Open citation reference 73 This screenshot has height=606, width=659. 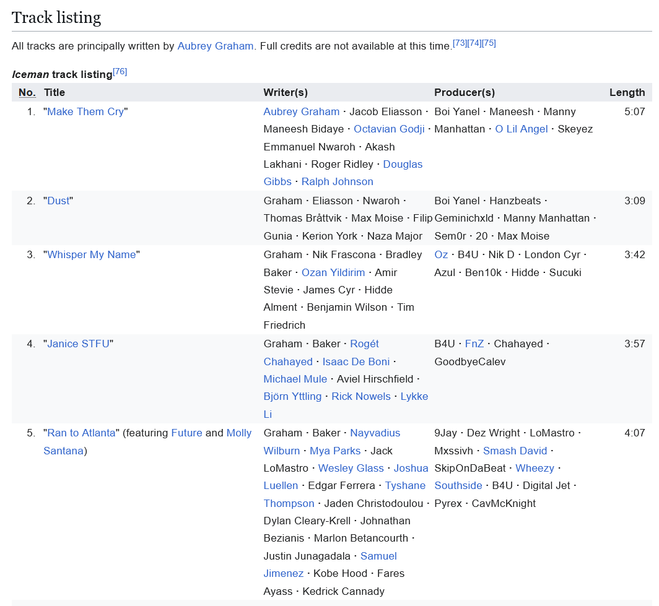click(460, 43)
